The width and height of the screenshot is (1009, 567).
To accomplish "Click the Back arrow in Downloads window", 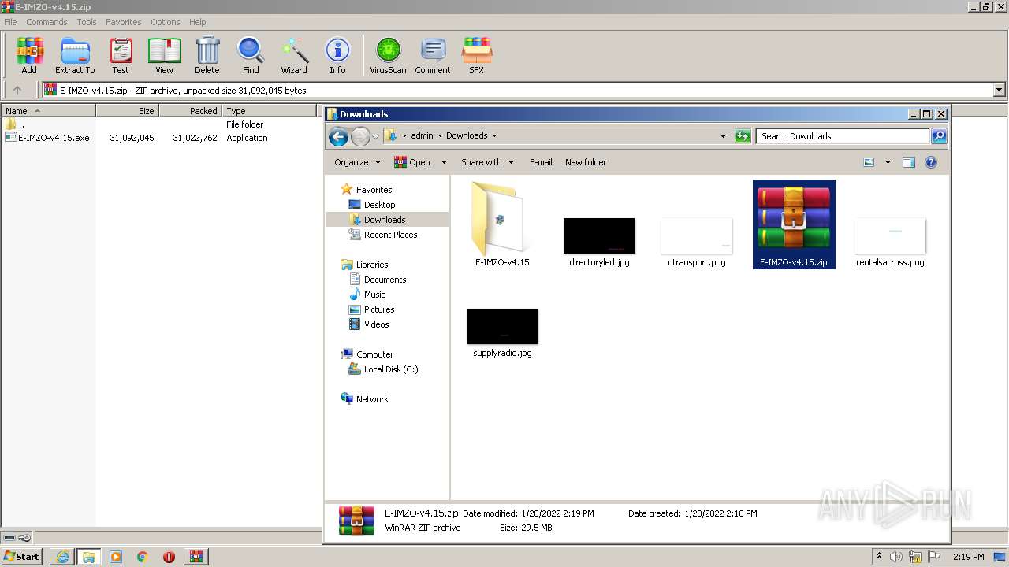I will click(339, 136).
